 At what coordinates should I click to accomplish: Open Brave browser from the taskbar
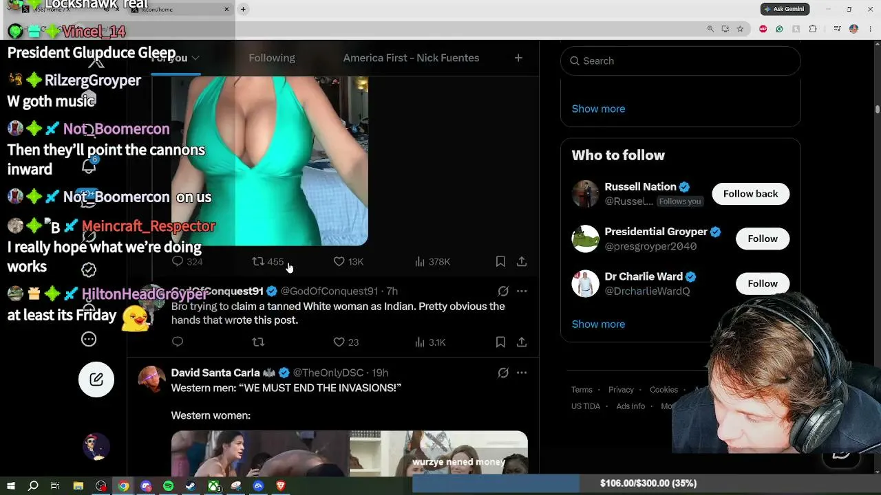(281, 486)
